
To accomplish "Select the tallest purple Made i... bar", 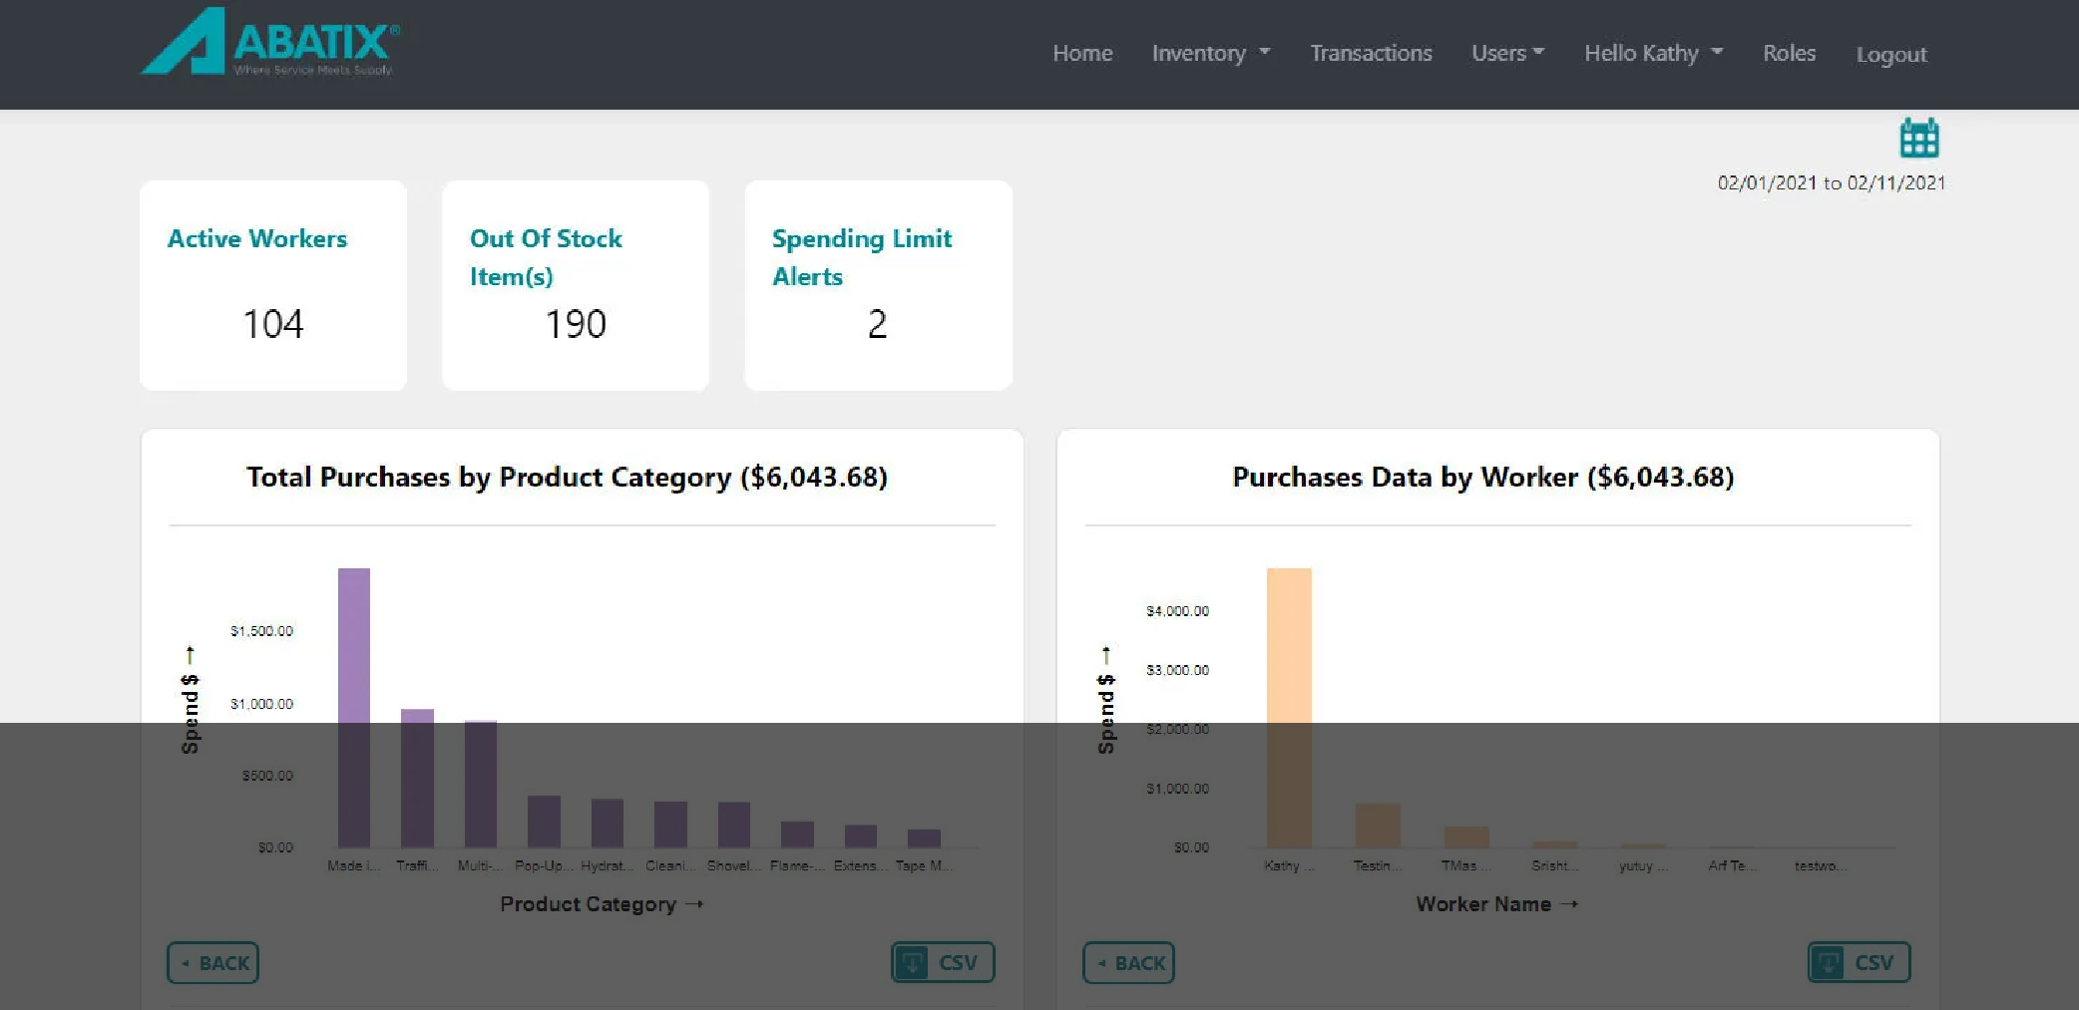I will pos(353,707).
